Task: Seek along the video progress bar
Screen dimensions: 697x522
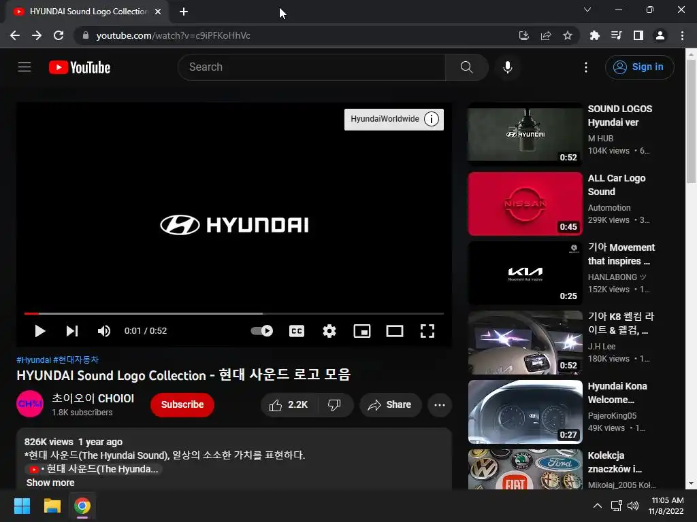Action: click(234, 313)
